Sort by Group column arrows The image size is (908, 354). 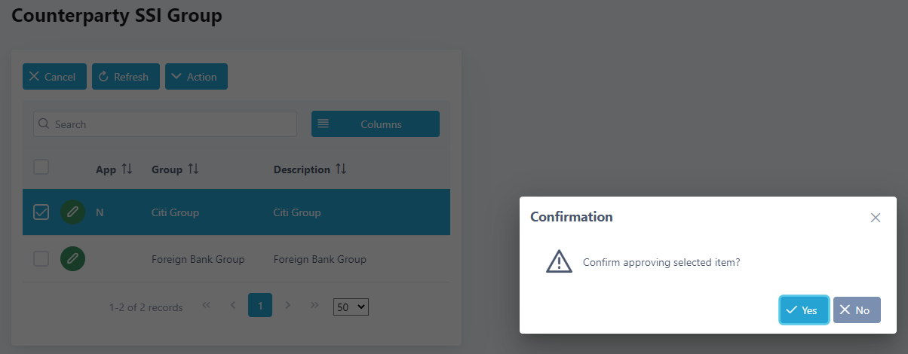pos(193,169)
